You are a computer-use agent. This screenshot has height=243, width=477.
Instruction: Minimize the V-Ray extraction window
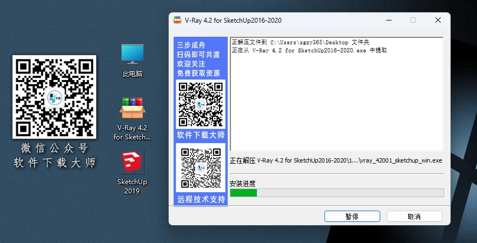[389, 20]
